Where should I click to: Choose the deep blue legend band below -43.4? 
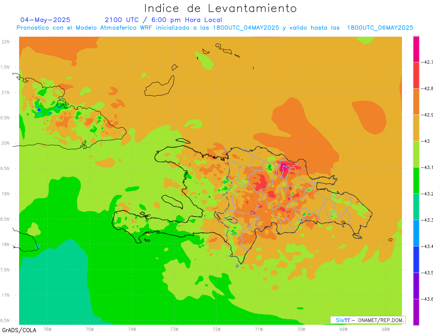[x=416, y=259]
